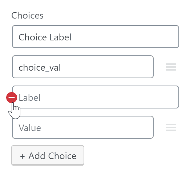Click into the choice_val value field
Image resolution: width=190 pixels, height=178 pixels.
click(x=83, y=67)
